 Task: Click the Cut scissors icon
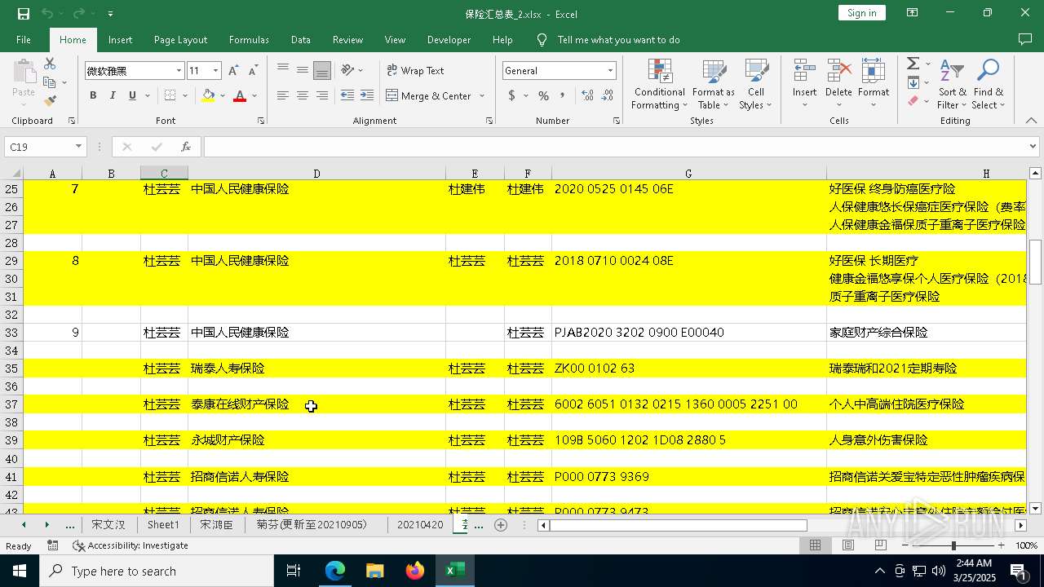[x=50, y=64]
